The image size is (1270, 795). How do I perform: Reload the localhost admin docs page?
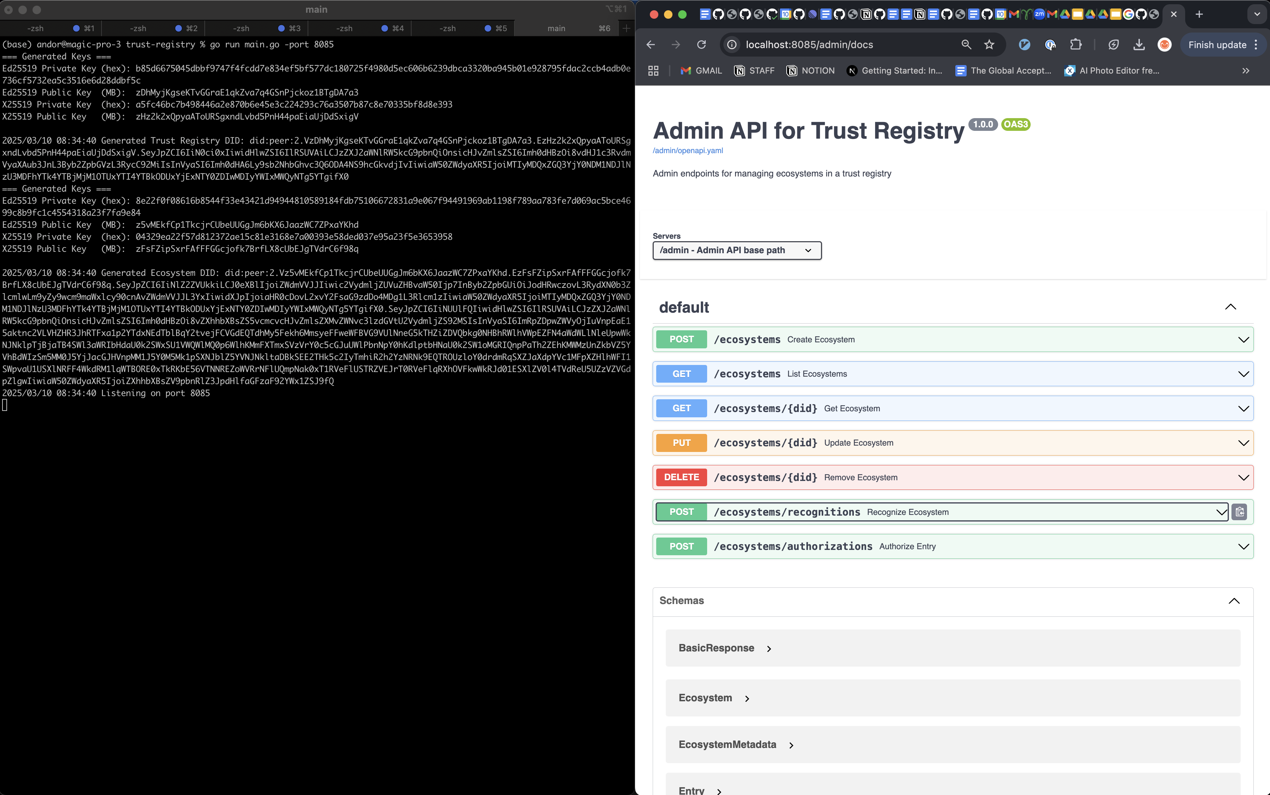[701, 45]
